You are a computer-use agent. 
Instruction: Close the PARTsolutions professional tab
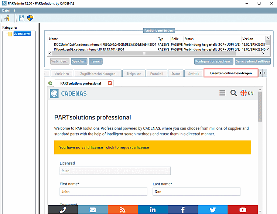pyautogui.click(x=110, y=83)
